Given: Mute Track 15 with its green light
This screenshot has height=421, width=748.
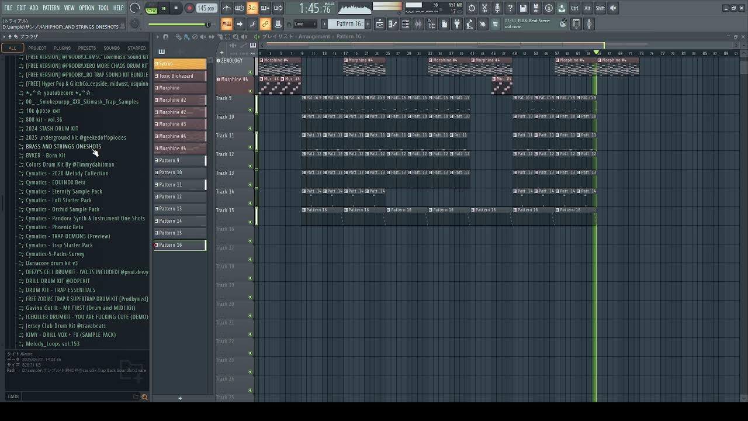Looking at the screenshot, I should [251, 222].
